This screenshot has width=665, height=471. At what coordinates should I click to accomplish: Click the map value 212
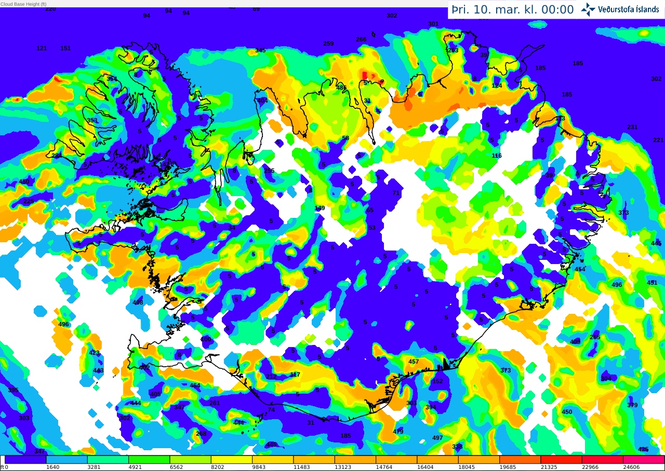pos(271,377)
